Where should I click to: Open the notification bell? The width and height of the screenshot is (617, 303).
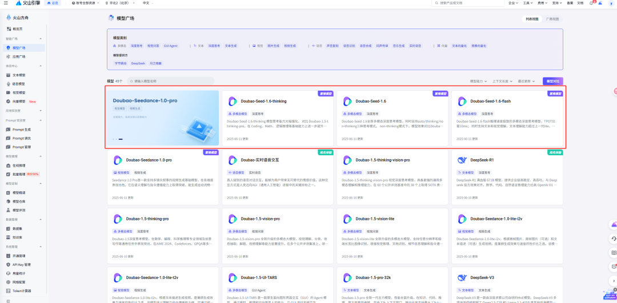tap(591, 3)
